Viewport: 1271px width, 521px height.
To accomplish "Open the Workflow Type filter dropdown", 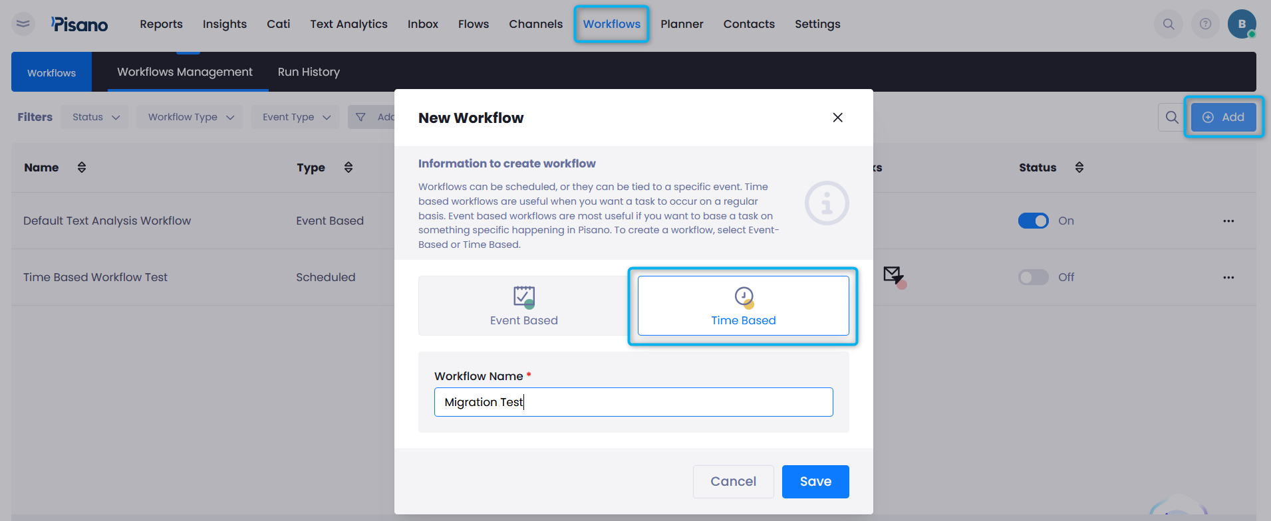I will click(x=190, y=118).
